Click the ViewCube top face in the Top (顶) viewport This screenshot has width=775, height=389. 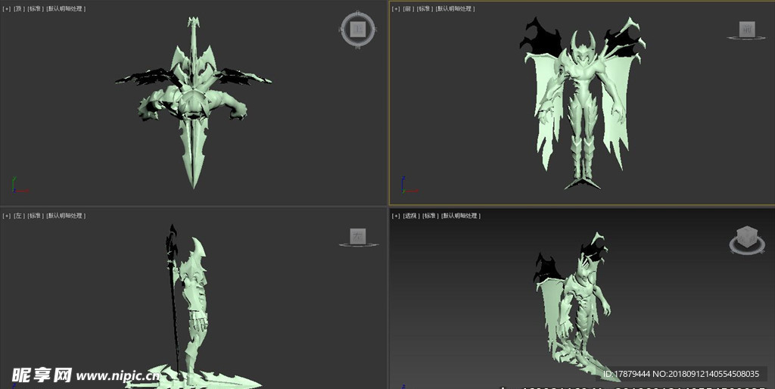click(x=358, y=30)
